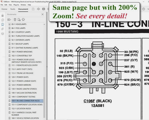
Task: Open bookmark 122-1 POWER LUMBAR SEATS
Action: [x=24, y=81]
